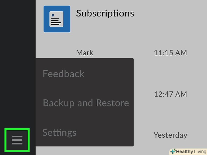
Task: Click the 11:15 AM timestamp
Action: pos(170,53)
